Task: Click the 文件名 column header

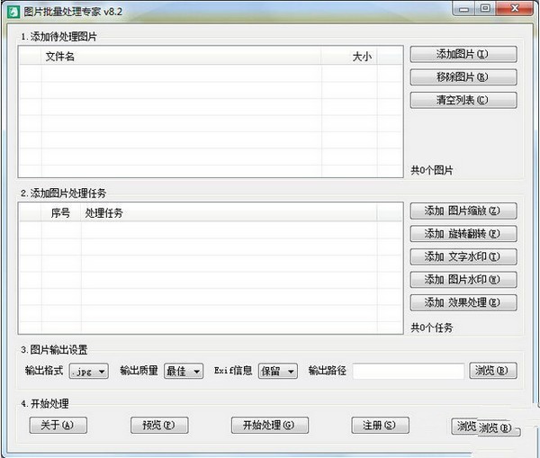Action: pos(181,57)
